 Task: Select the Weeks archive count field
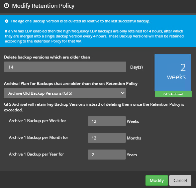107,121
